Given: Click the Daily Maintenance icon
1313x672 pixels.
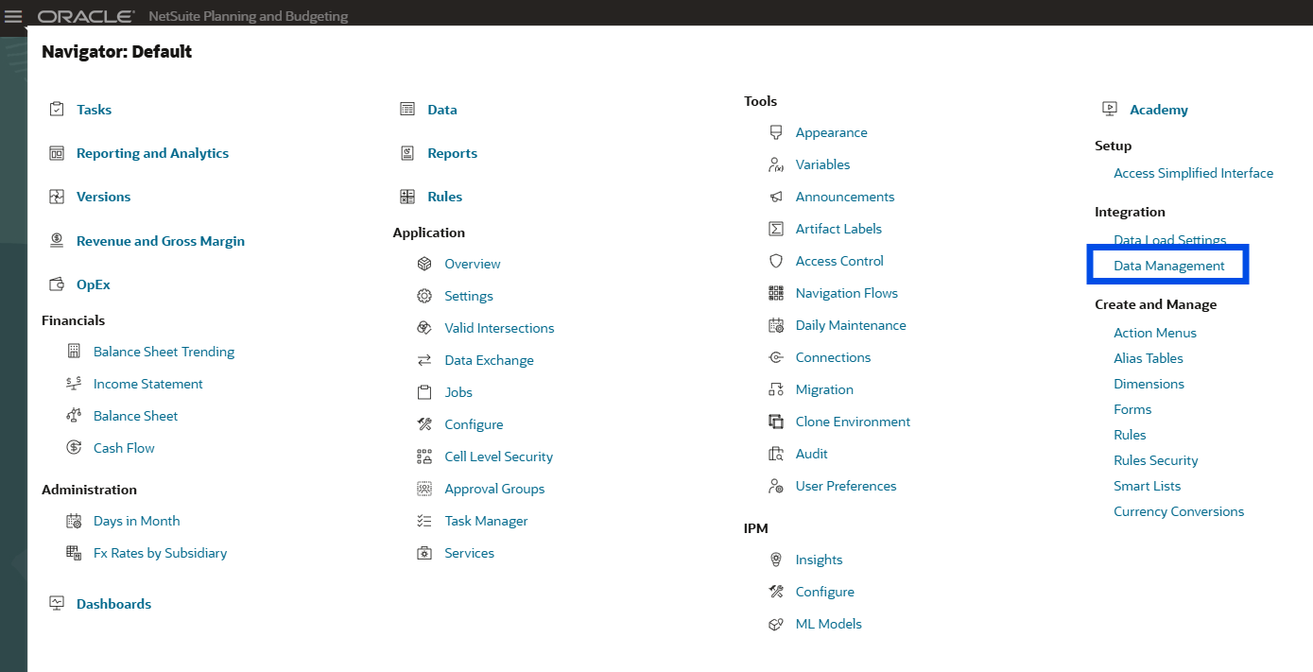Looking at the screenshot, I should click(x=776, y=325).
